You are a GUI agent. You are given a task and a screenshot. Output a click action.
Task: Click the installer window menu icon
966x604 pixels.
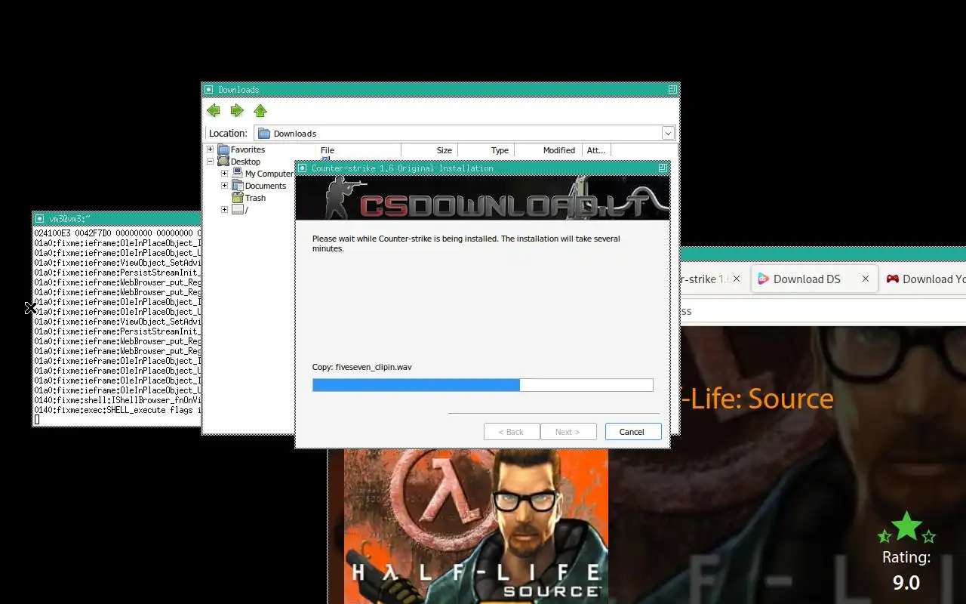click(303, 168)
